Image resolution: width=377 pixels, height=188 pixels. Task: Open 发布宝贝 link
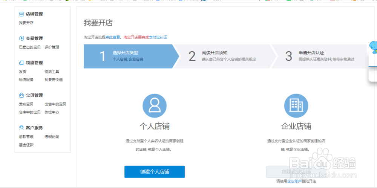[26, 104]
